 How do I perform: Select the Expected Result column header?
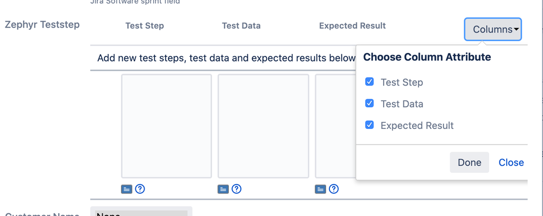pyautogui.click(x=353, y=26)
